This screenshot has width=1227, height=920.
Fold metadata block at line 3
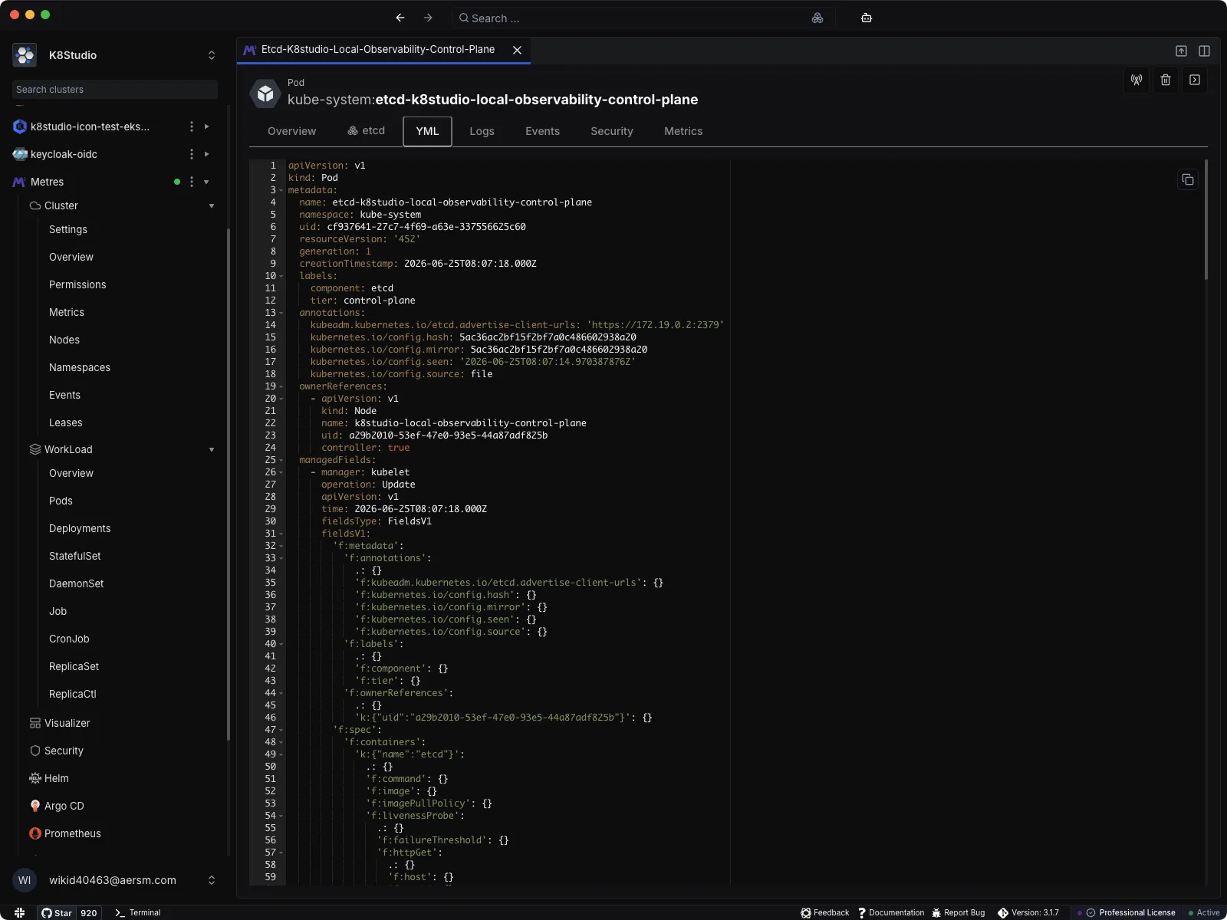[281, 190]
